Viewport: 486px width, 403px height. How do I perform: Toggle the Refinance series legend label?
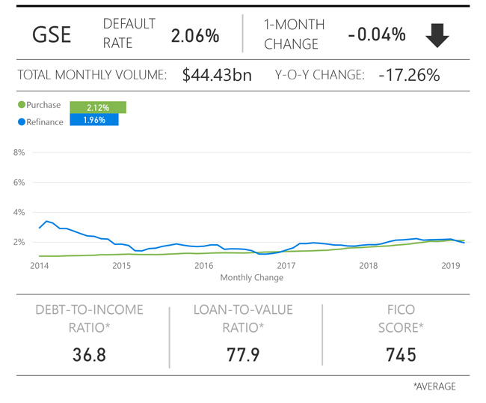coord(45,121)
